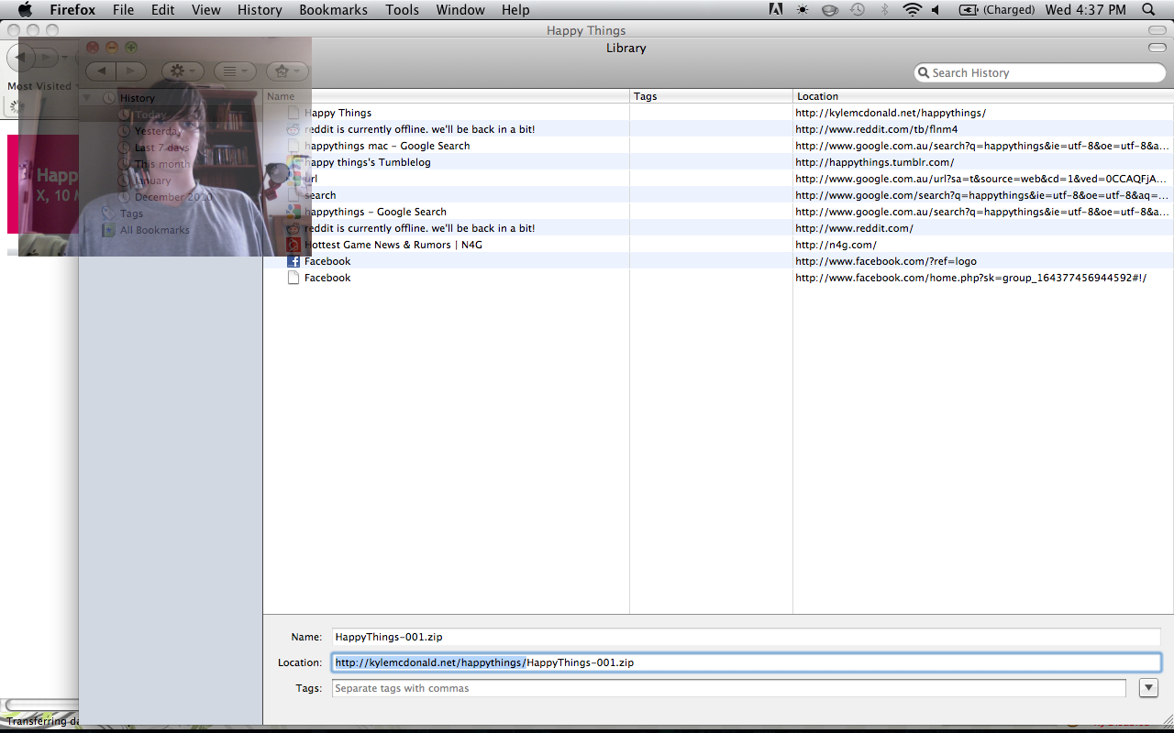Open the History menu in menu bar
This screenshot has width=1174, height=733.
point(260,10)
